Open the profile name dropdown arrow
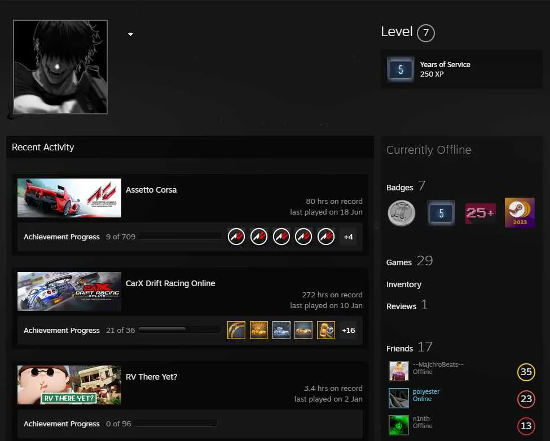 point(130,34)
